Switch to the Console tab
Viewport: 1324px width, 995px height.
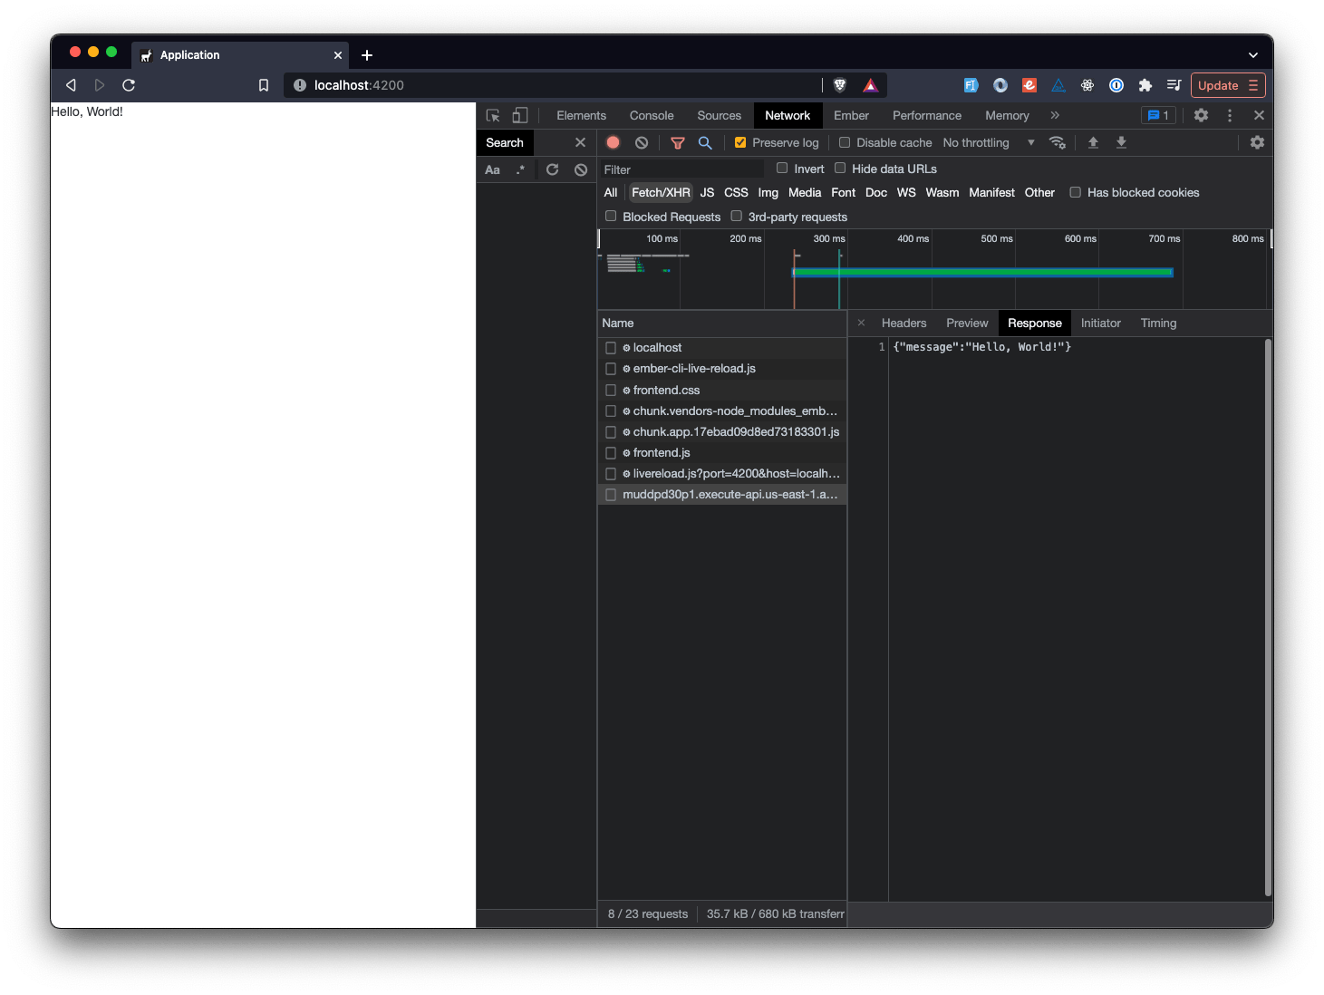651,115
